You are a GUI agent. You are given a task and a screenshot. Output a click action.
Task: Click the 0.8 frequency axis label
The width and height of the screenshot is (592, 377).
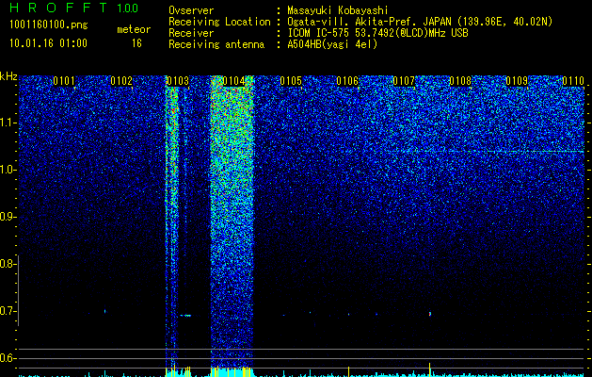tap(7, 264)
